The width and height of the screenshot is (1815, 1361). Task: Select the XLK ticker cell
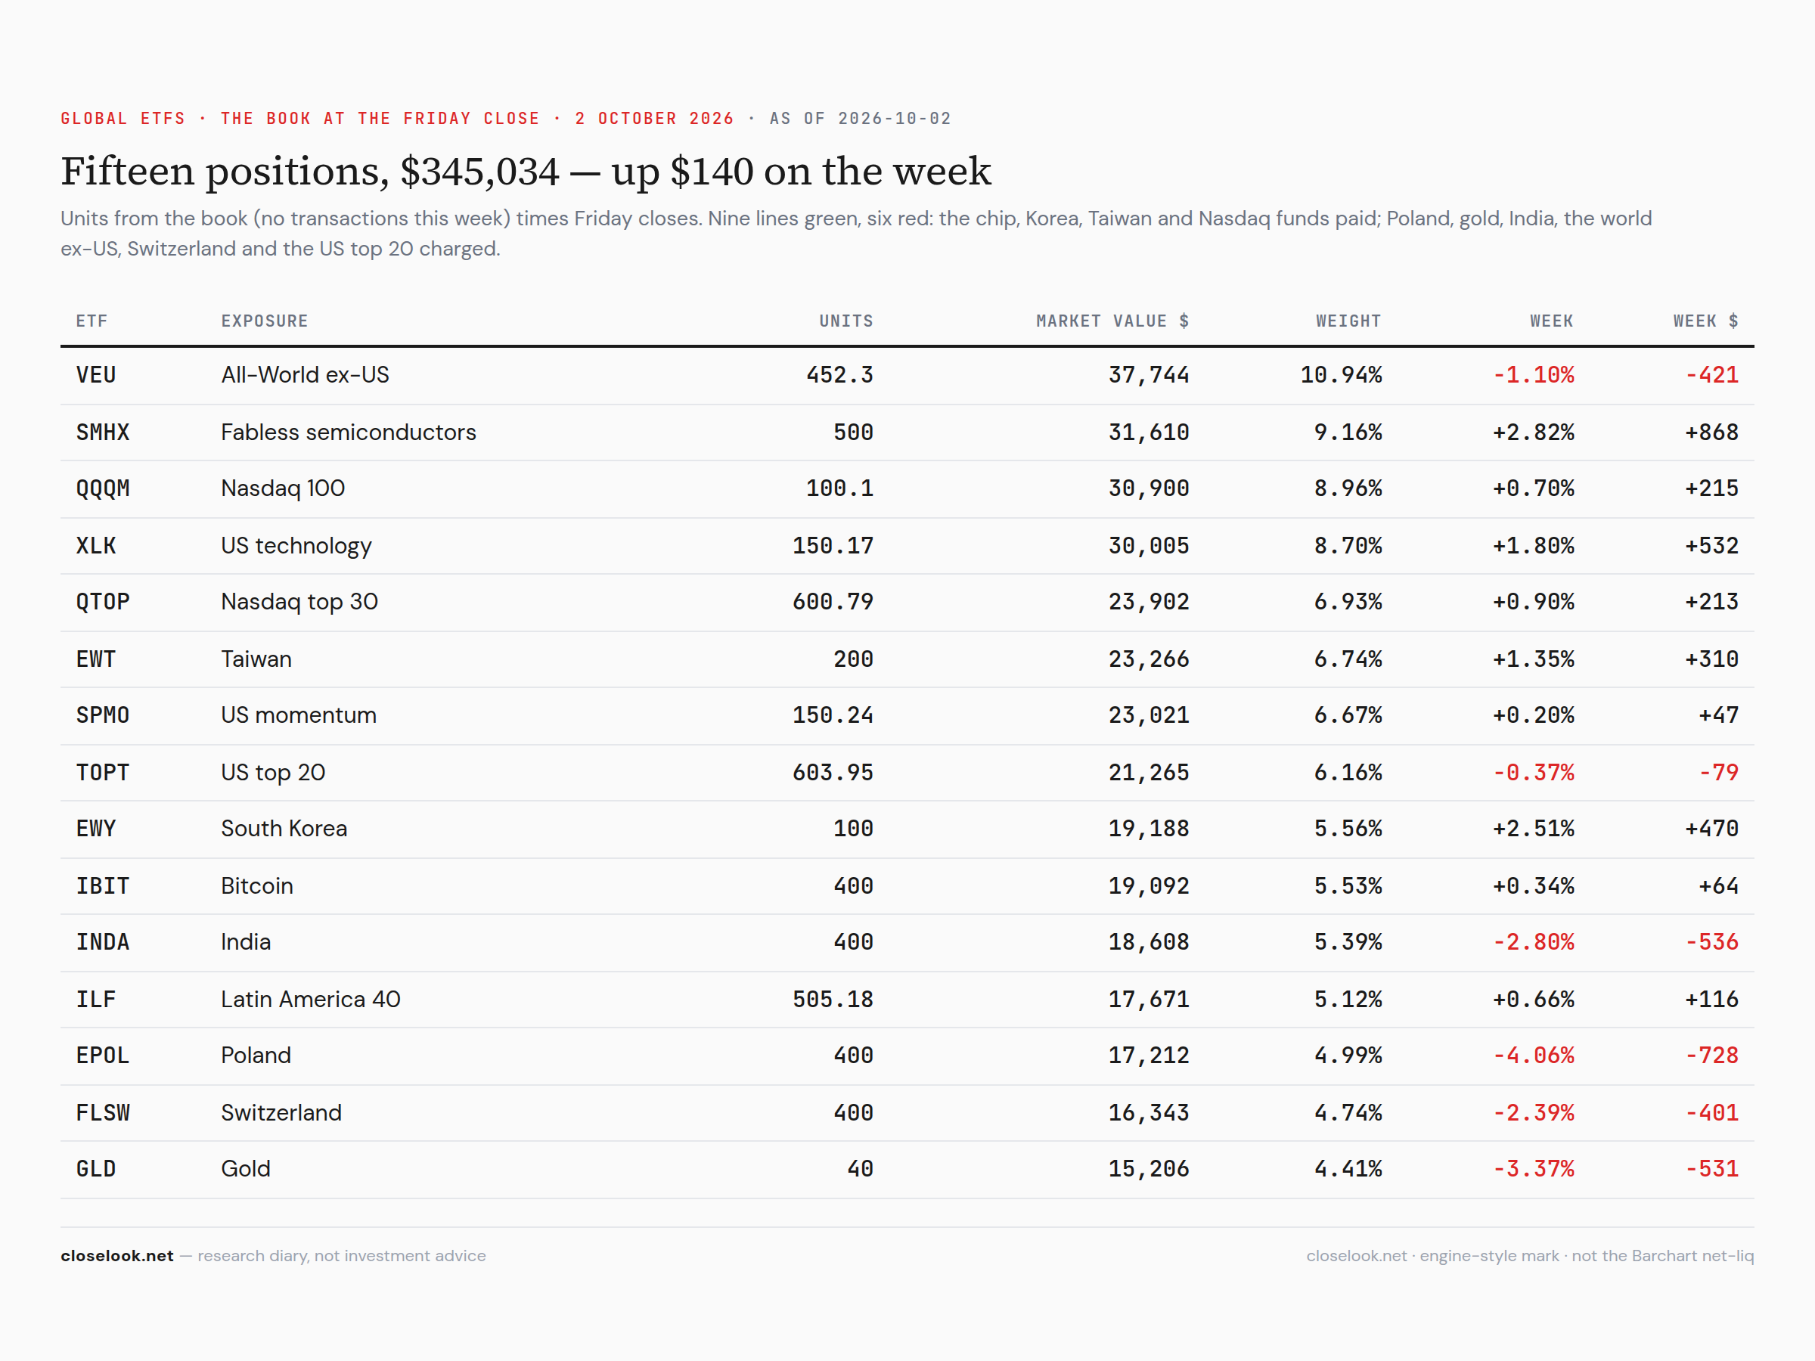(x=96, y=546)
